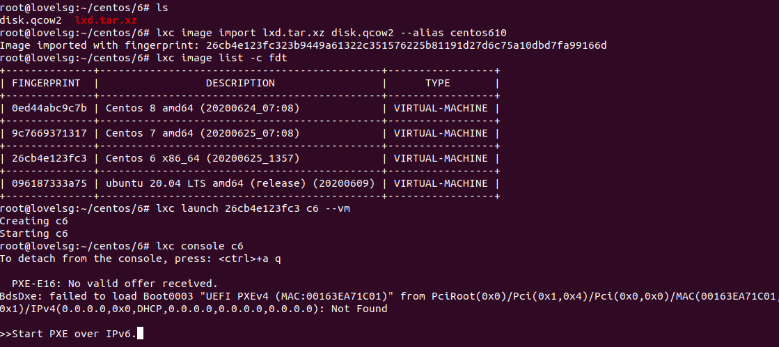This screenshot has width=779, height=347.
Task: Click the TYPE column header
Action: click(x=438, y=83)
